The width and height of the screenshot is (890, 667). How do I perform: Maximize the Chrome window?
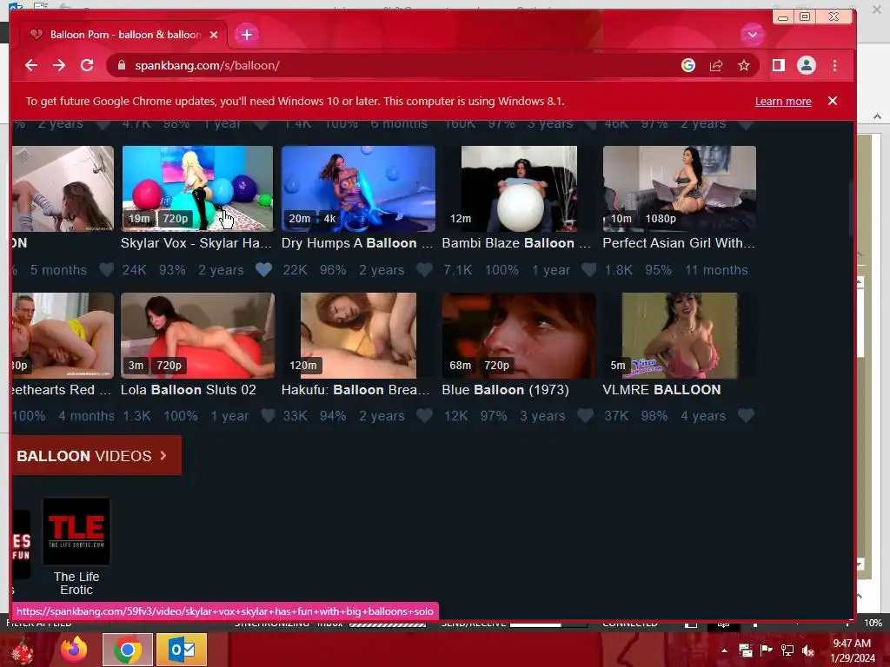(x=805, y=17)
